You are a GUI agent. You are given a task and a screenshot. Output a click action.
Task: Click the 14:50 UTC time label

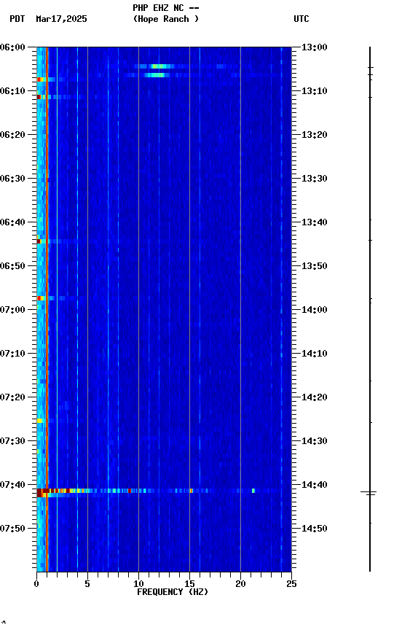315,529
